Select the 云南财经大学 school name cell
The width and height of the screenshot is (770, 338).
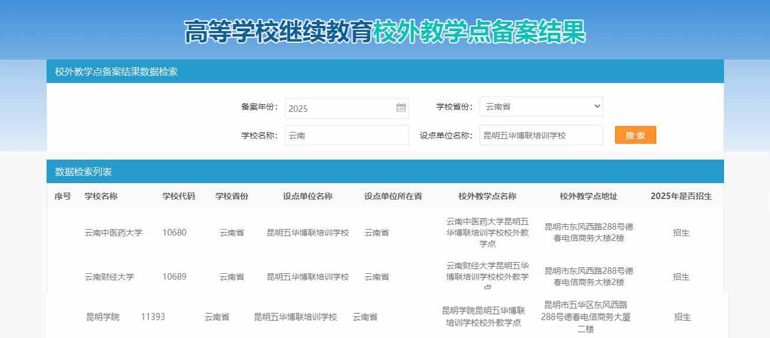point(109,277)
